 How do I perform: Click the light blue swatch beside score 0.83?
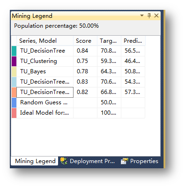[14, 82]
